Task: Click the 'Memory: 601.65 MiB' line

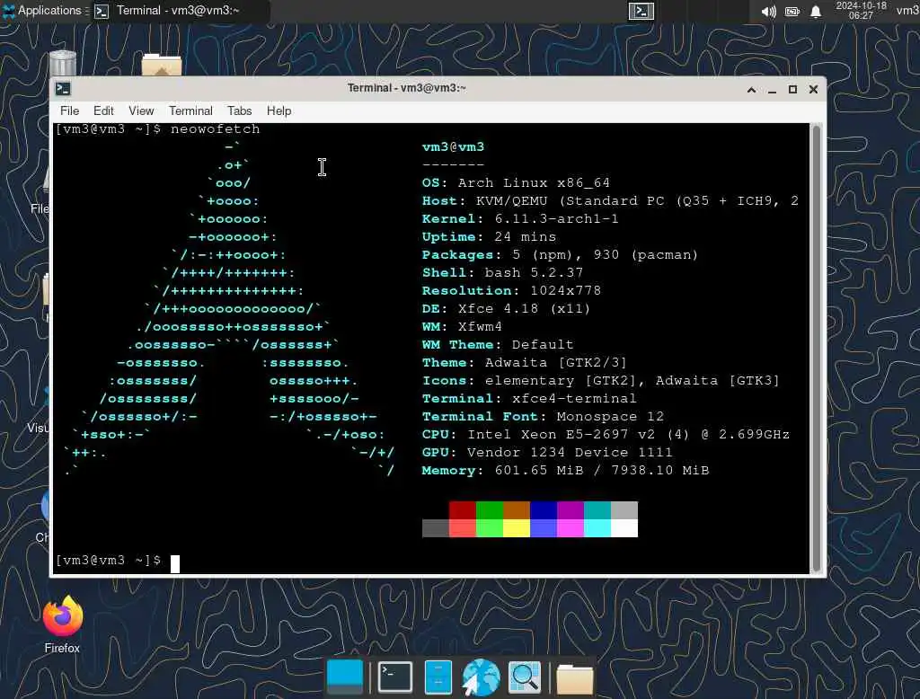Action: 566,471
